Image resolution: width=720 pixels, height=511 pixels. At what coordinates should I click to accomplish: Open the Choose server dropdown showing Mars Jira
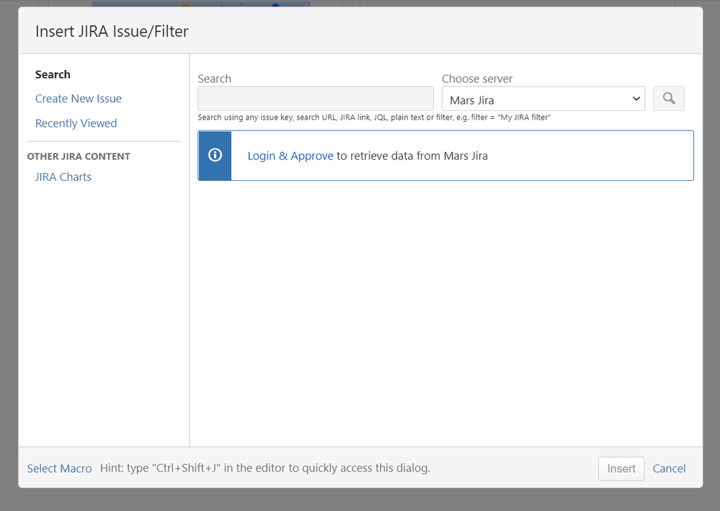543,99
